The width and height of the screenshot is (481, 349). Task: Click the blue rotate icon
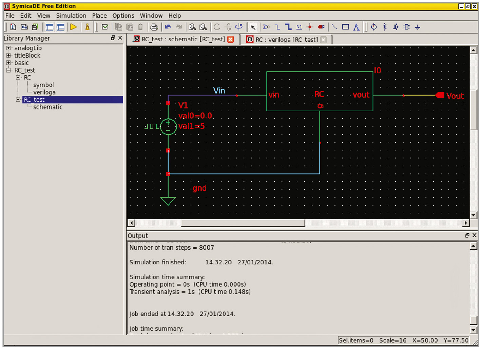coord(239,27)
